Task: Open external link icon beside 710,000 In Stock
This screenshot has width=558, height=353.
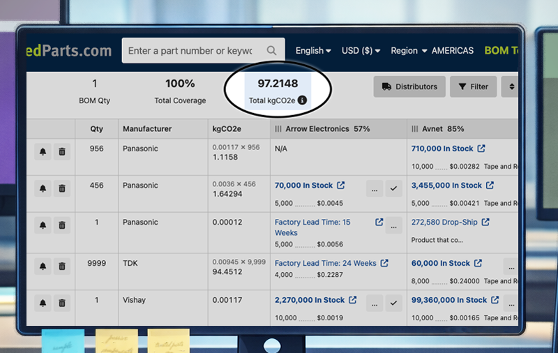Action: [x=481, y=149]
